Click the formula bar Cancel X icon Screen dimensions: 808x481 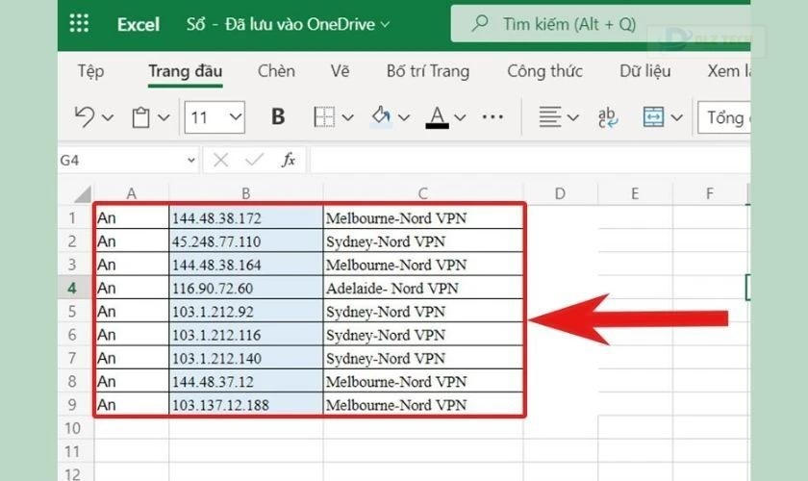pos(220,160)
